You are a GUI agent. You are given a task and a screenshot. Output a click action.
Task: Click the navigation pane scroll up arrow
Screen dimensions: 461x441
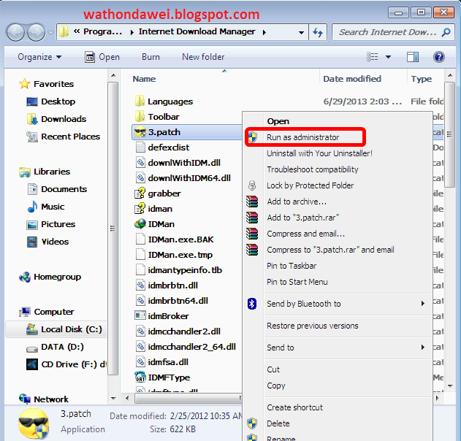(x=113, y=76)
